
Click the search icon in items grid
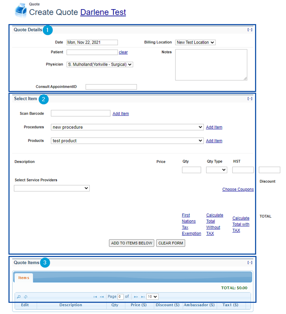[19, 297]
